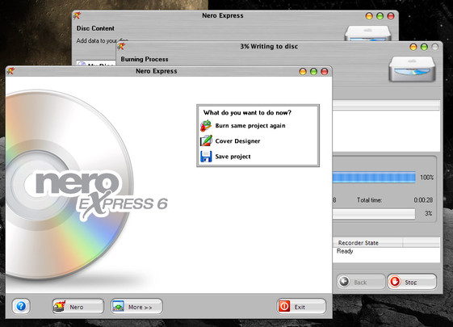Expand options with the More >> button

pos(136,306)
